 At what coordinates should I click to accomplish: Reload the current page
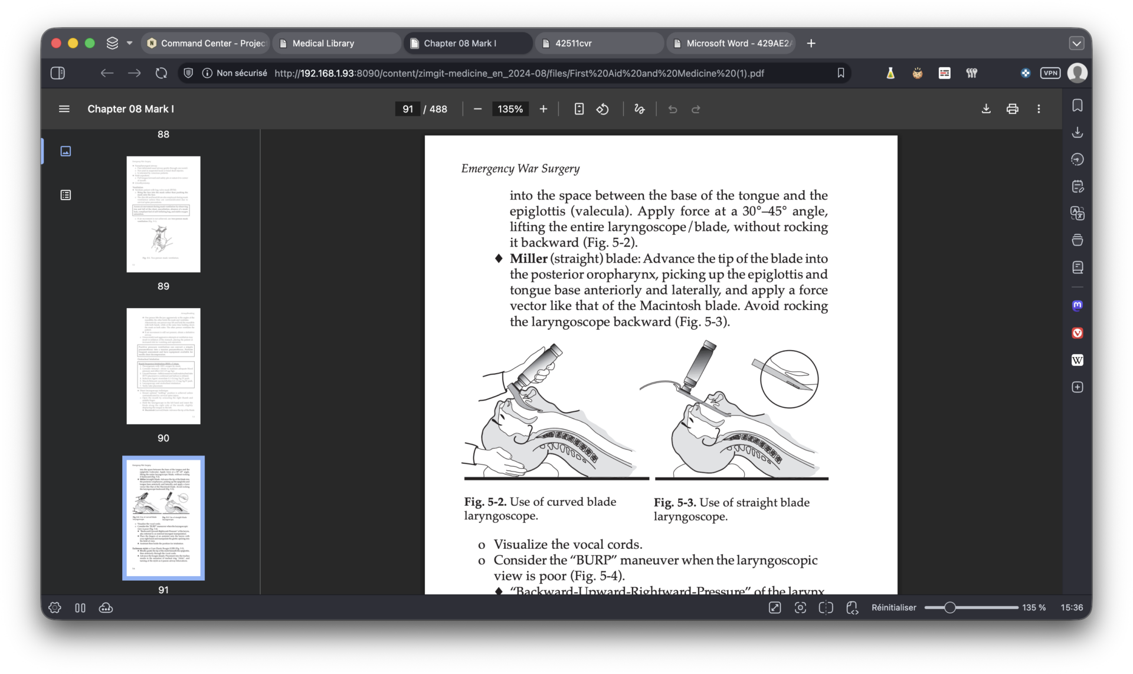161,73
